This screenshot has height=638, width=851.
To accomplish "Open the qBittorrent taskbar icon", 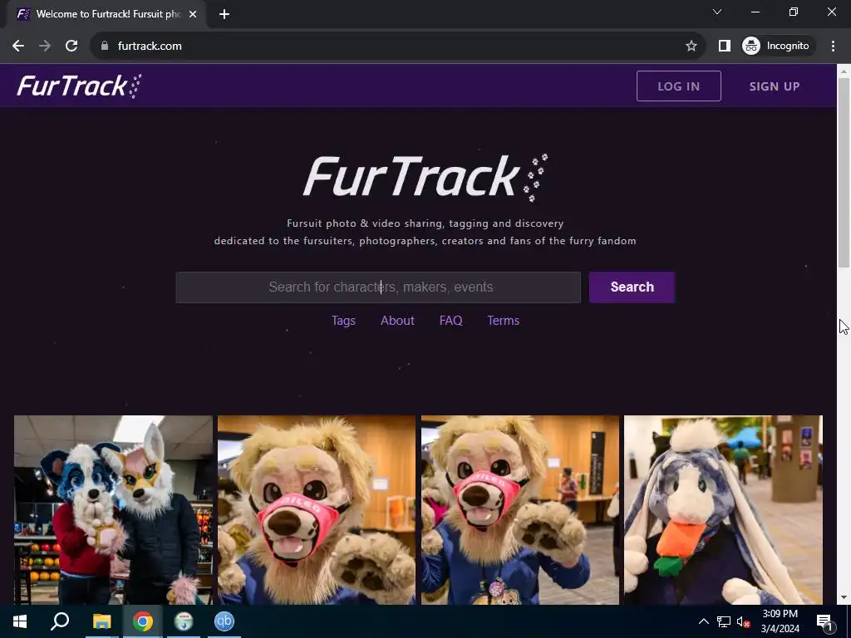I will point(224,621).
